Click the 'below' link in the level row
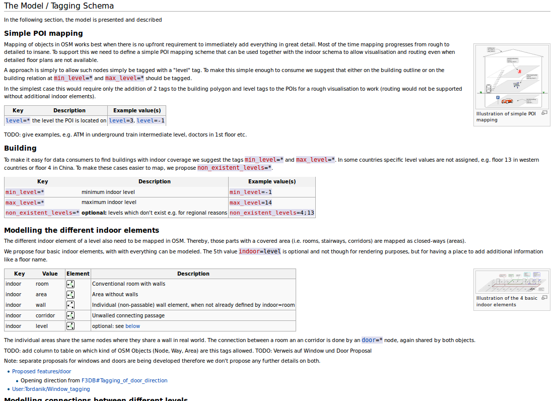This screenshot has width=555, height=401. (x=132, y=326)
